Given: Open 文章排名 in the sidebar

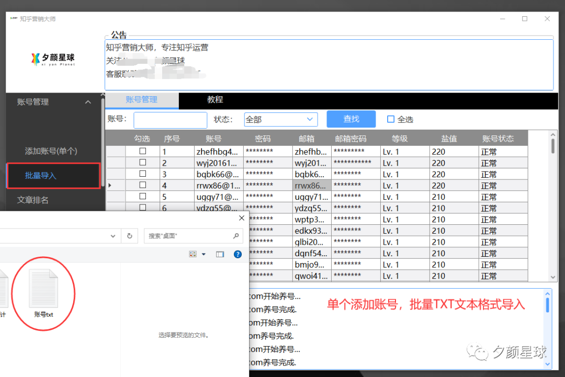Looking at the screenshot, I should 33,200.
